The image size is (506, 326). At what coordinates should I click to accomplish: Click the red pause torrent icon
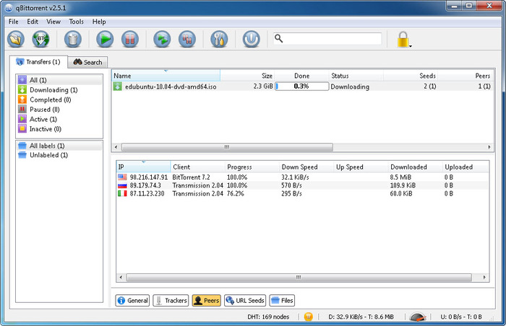[x=129, y=39]
